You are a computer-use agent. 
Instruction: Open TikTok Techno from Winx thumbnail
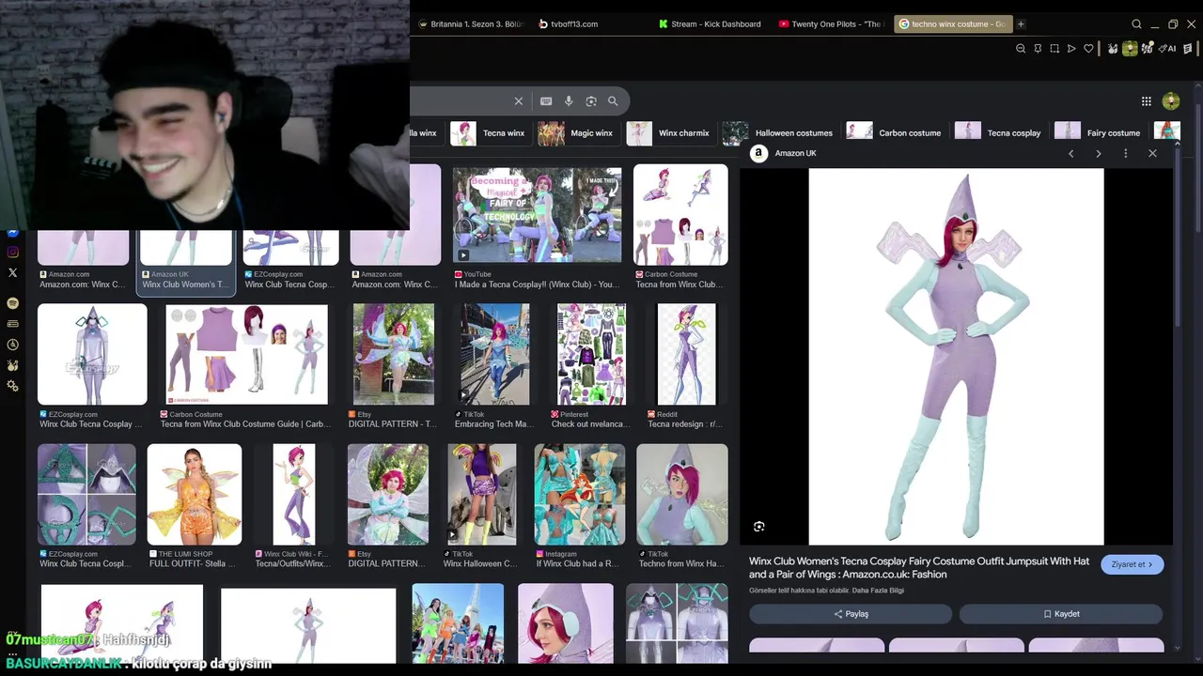682,495
